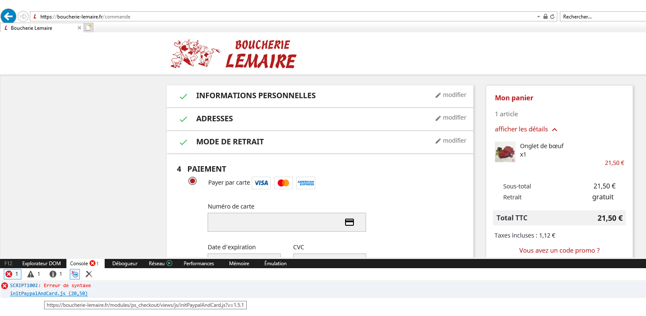This screenshot has width=646, height=316.
Task: Toggle the console info messages filter
Action: 55,274
